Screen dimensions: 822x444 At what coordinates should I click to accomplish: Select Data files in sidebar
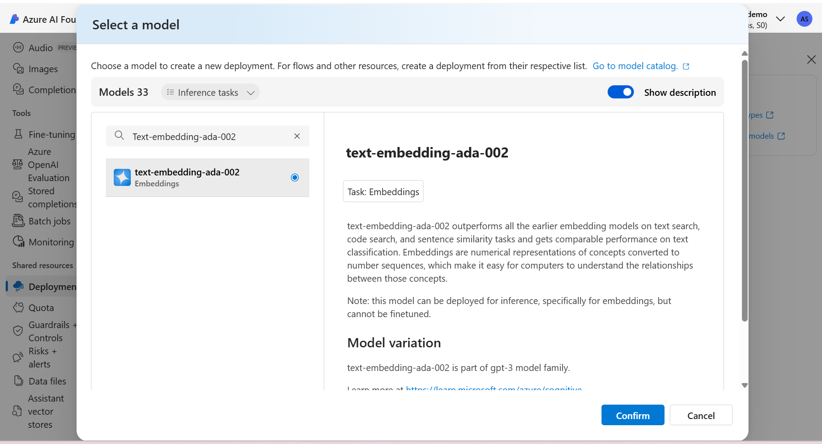click(x=47, y=381)
